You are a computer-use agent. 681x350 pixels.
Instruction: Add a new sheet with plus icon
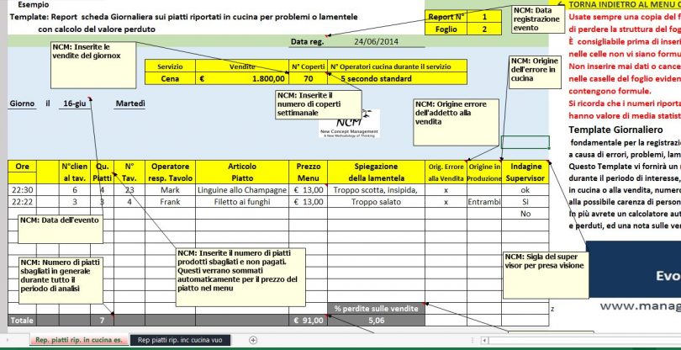(x=254, y=340)
